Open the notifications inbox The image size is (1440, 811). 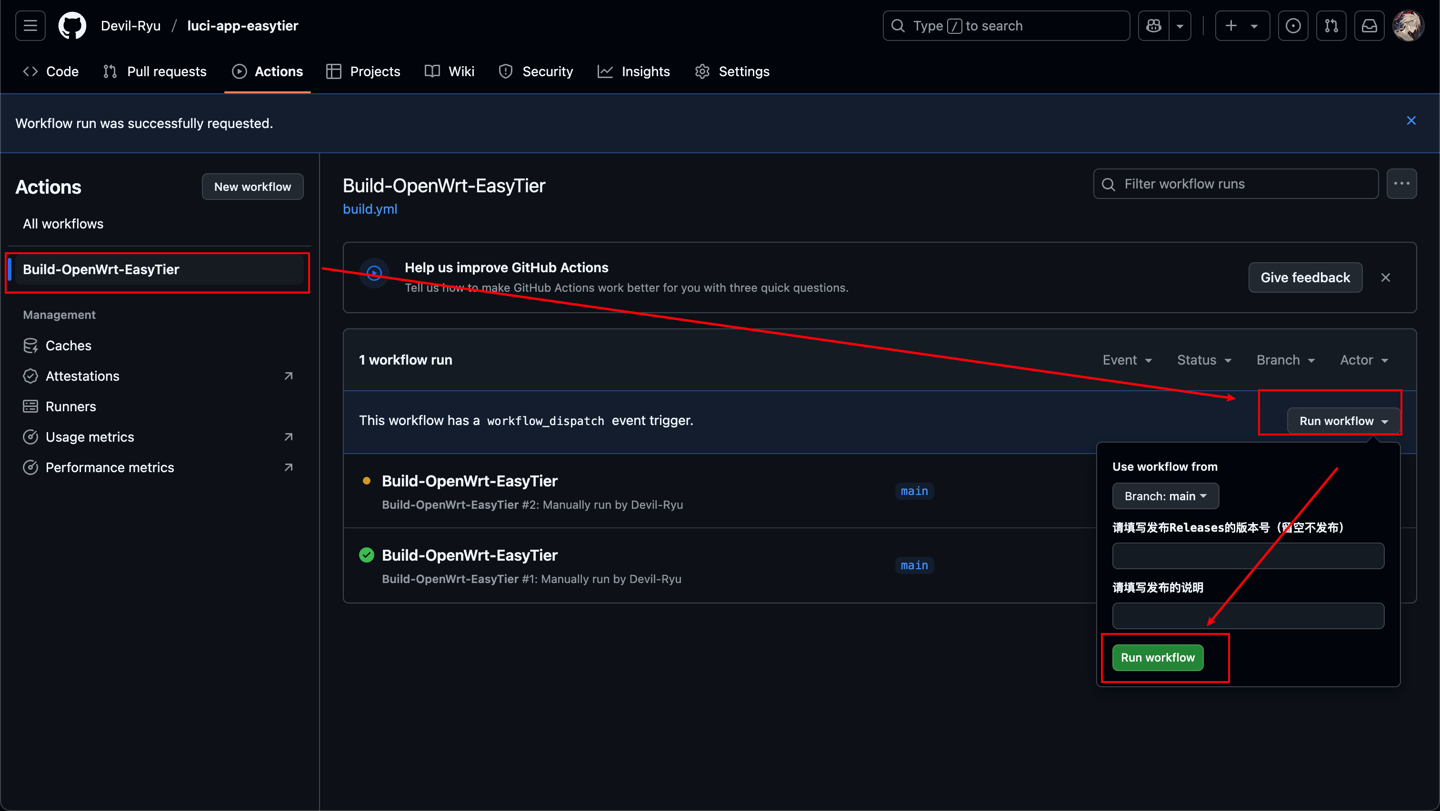1369,25
